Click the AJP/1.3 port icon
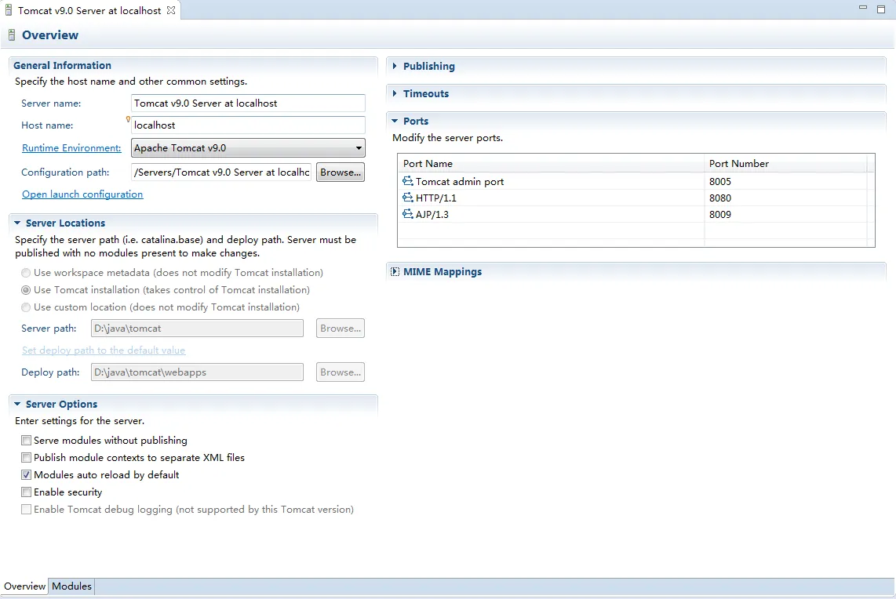The width and height of the screenshot is (896, 599). (x=407, y=214)
